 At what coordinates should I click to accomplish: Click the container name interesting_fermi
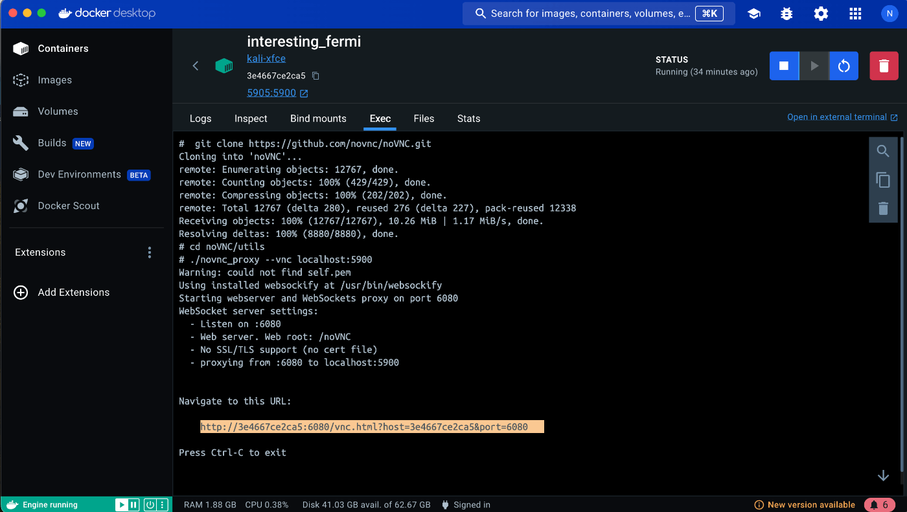304,41
